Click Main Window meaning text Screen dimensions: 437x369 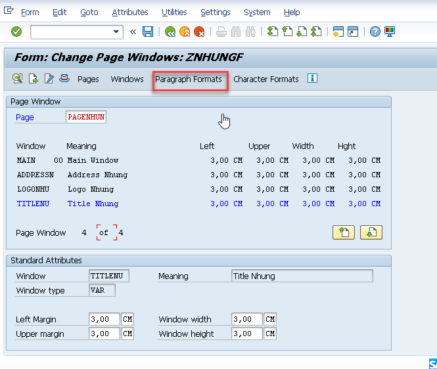[x=93, y=160]
